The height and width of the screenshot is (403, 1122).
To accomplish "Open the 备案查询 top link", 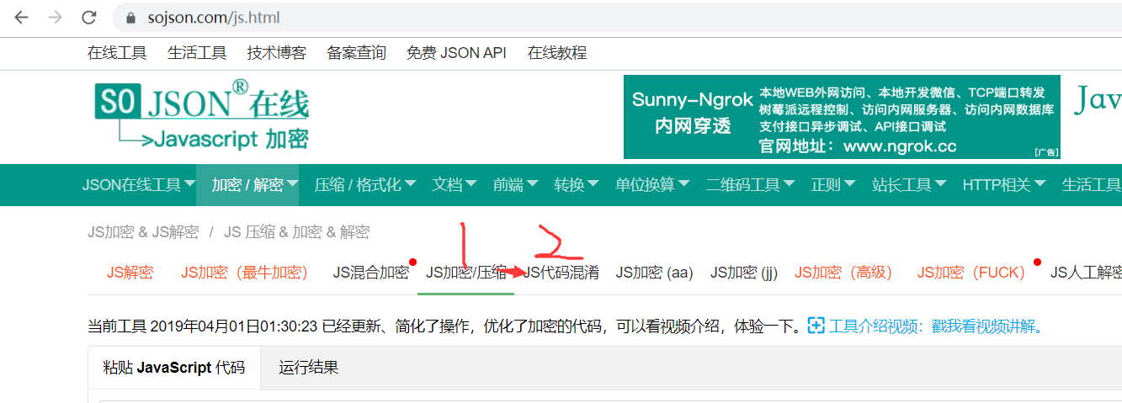I will pyautogui.click(x=356, y=53).
